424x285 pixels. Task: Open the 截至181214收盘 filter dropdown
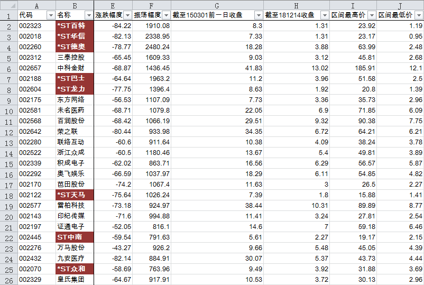(325, 15)
